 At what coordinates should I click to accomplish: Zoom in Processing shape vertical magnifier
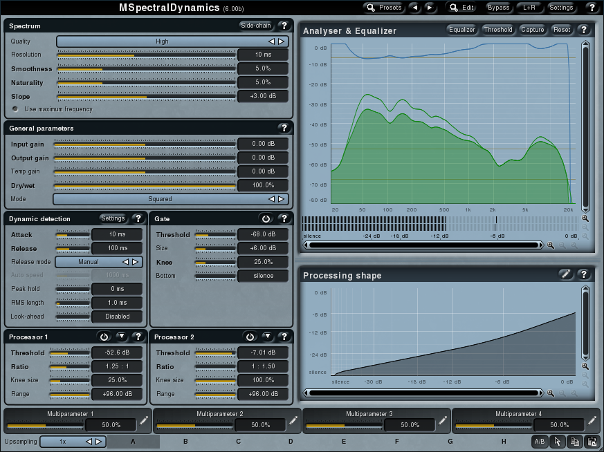click(585, 366)
